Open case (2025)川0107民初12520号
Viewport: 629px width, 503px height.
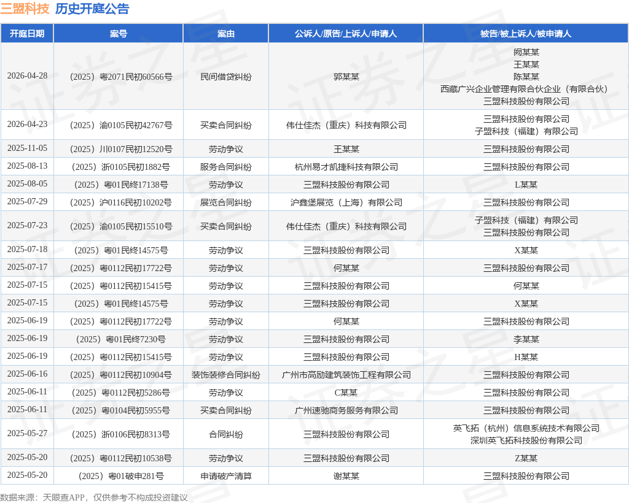tap(121, 149)
